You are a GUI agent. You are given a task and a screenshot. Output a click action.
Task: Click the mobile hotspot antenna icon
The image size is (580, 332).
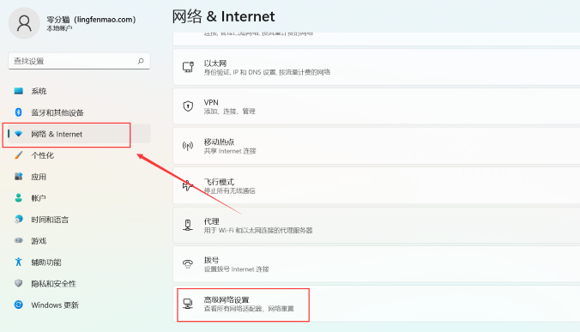pos(188,146)
